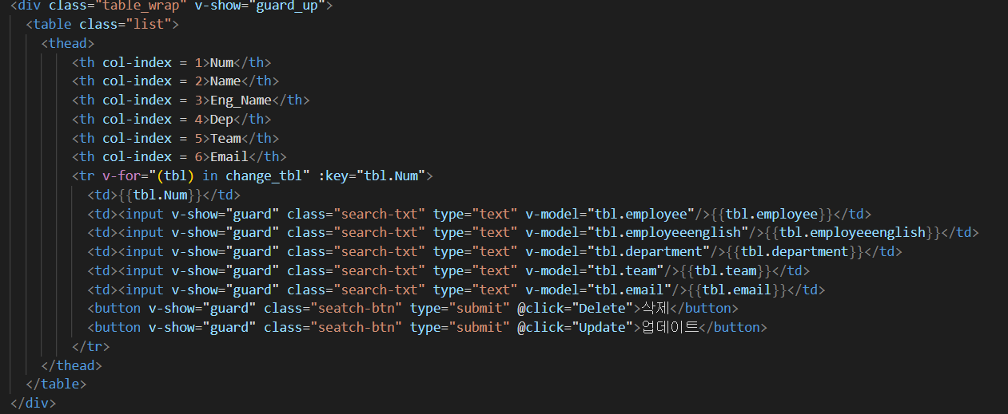1008x414 pixels.
Task: Click the 'table_wrap' class value
Action: [x=141, y=5]
